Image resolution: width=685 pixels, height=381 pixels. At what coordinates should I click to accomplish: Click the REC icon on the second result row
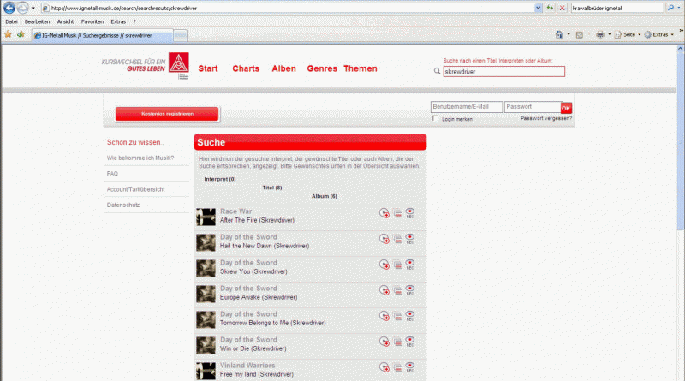click(x=410, y=239)
